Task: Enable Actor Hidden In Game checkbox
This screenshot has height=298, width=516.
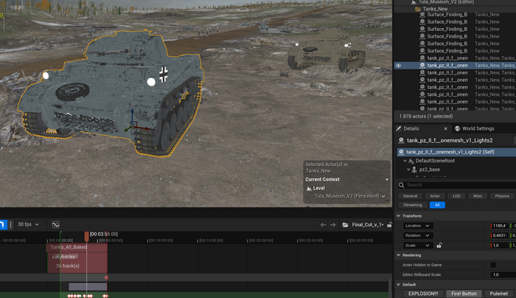Action: [x=493, y=264]
